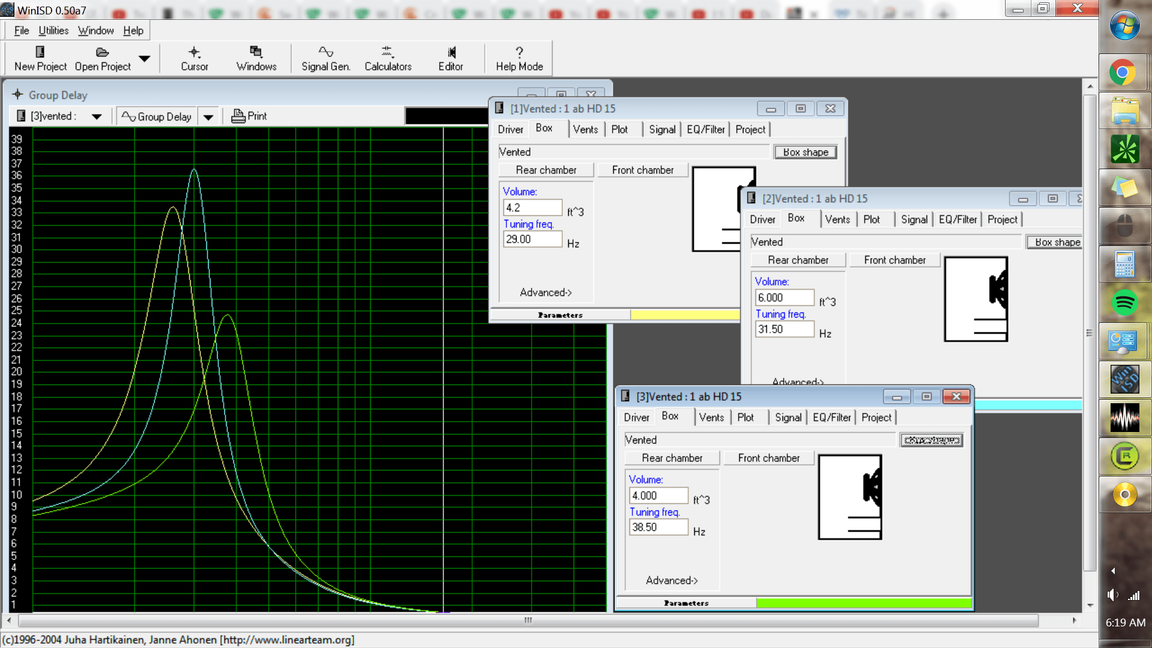Open Google Chrome from the taskbar
This screenshot has width=1152, height=648.
[x=1123, y=73]
